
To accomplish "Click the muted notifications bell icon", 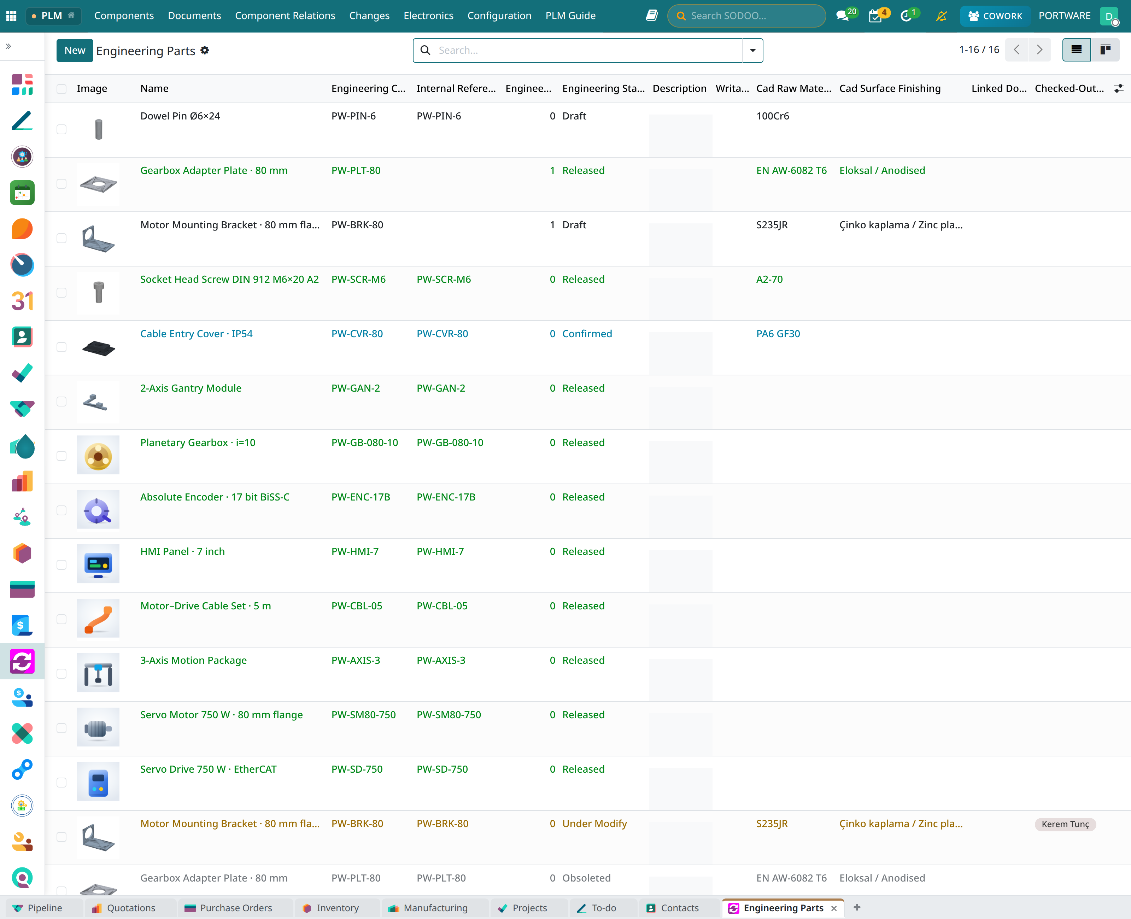I will click(941, 16).
